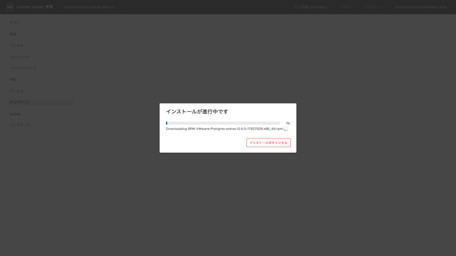Click the vCenter Server 管理 title
Viewport: 456px width, 256px height.
pyautogui.click(x=35, y=7)
